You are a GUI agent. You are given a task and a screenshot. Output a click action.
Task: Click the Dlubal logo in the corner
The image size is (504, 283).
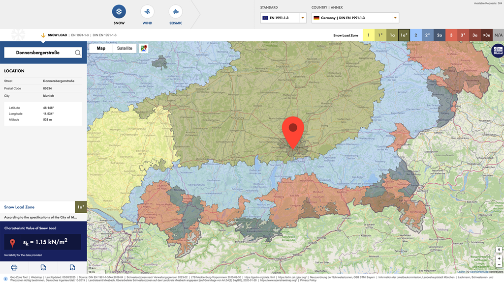499,51
